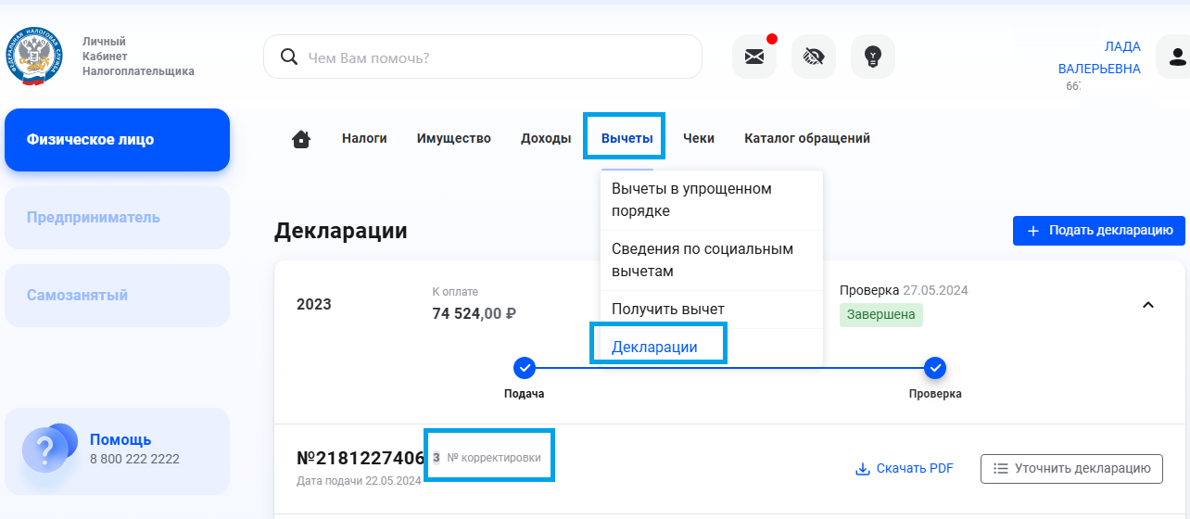Viewport: 1190px width, 519px height.
Task: Click the completed Проверка step marker
Action: click(x=935, y=368)
